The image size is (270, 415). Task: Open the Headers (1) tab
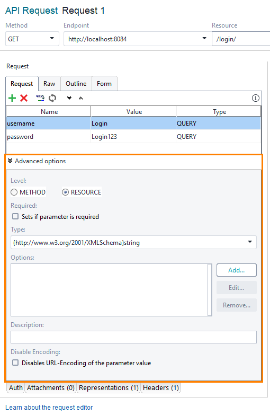[x=161, y=388]
